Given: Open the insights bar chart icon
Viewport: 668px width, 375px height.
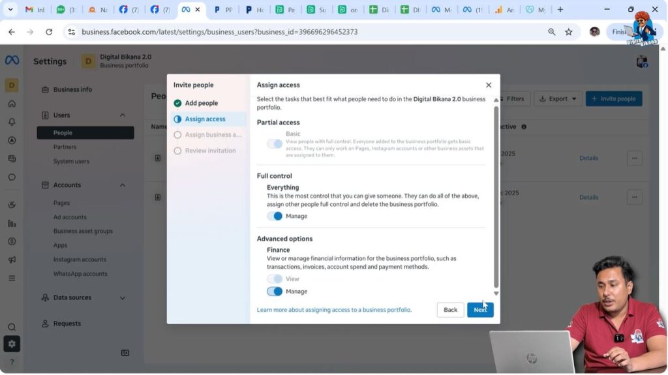Looking at the screenshot, I should click(12, 223).
